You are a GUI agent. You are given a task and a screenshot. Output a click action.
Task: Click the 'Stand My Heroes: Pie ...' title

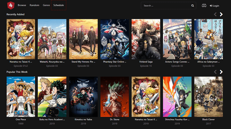[x=83, y=62]
